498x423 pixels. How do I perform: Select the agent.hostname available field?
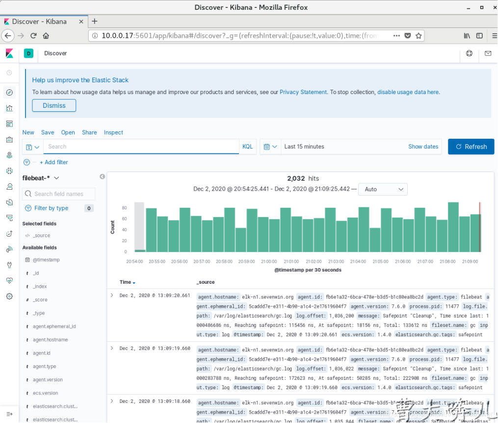click(x=50, y=340)
